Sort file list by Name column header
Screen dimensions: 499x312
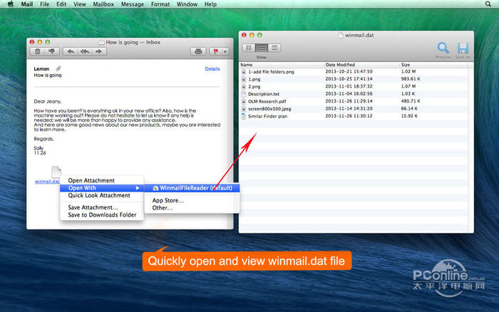coord(282,65)
